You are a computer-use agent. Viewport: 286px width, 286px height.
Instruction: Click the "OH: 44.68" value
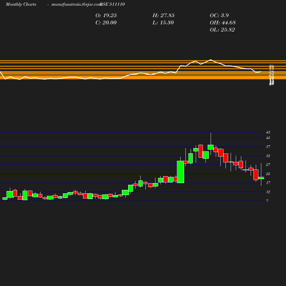(x=223, y=23)
